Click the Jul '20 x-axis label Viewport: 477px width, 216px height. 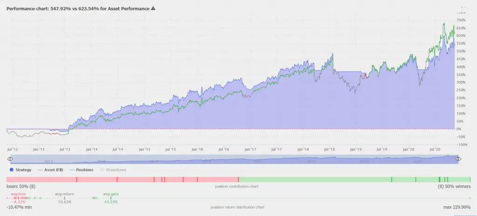(x=436, y=149)
